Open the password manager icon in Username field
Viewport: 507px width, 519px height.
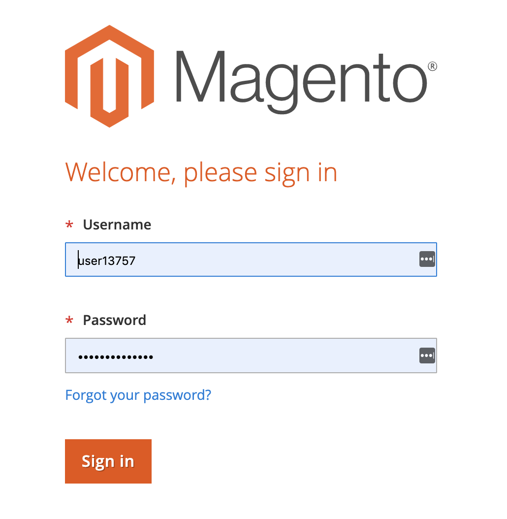point(427,259)
